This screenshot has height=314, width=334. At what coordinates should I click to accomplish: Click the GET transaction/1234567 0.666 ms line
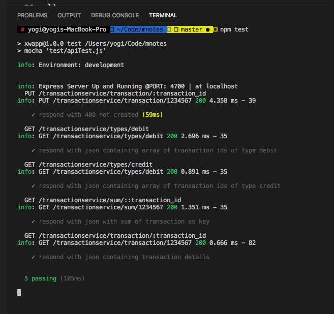(137, 243)
